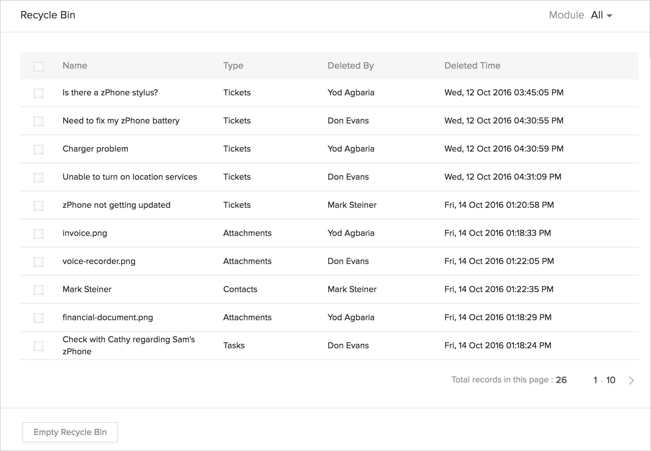Image resolution: width=651 pixels, height=451 pixels.
Task: Select the Charger problem name
Action: (95, 149)
